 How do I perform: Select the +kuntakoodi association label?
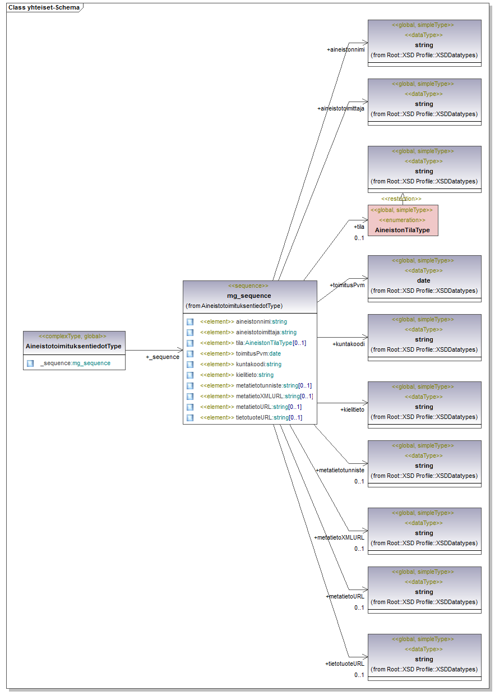(x=348, y=344)
